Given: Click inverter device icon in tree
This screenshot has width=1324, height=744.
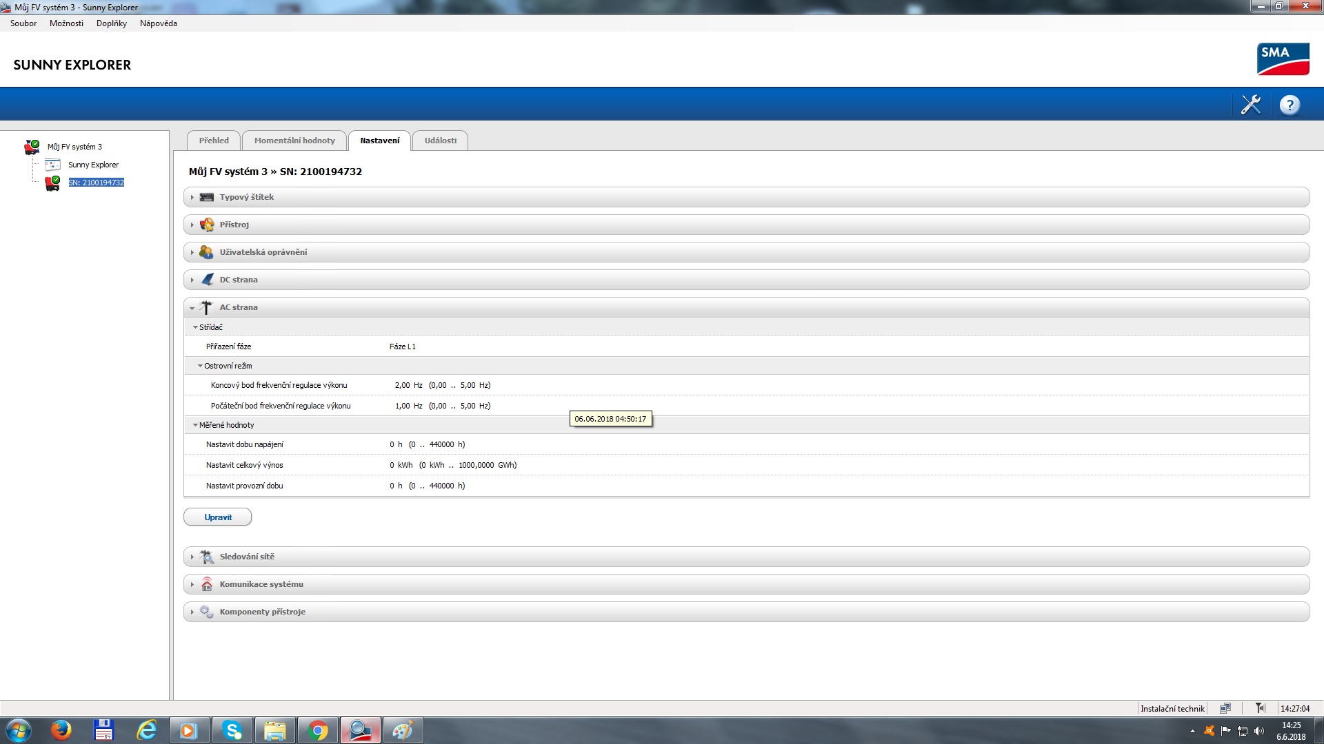Looking at the screenshot, I should [52, 183].
